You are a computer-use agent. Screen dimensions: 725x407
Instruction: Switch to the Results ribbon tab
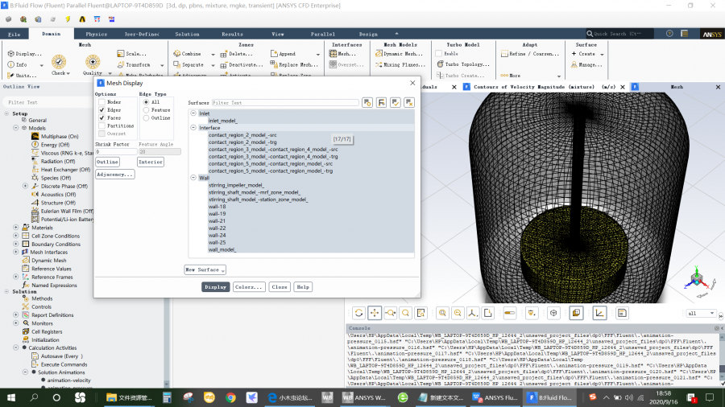232,35
